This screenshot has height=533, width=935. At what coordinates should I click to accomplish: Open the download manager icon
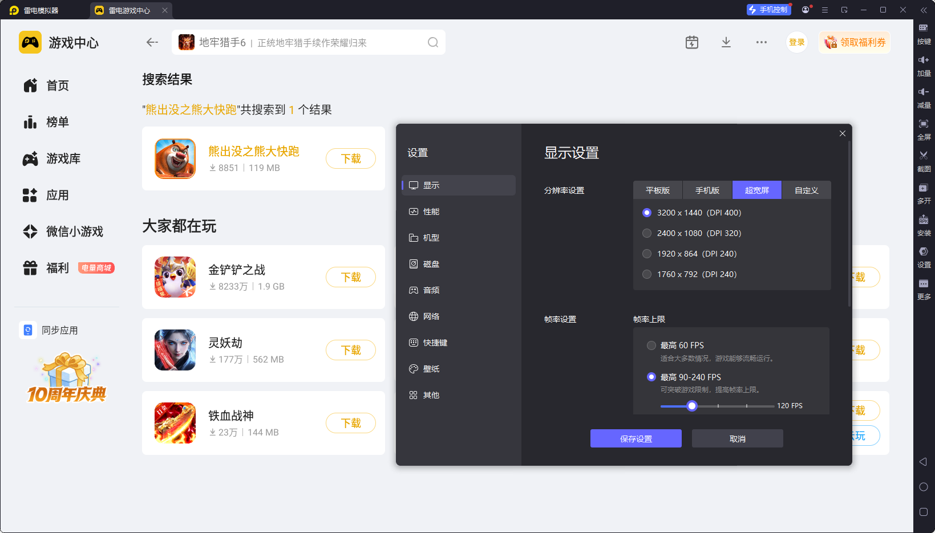[726, 42]
